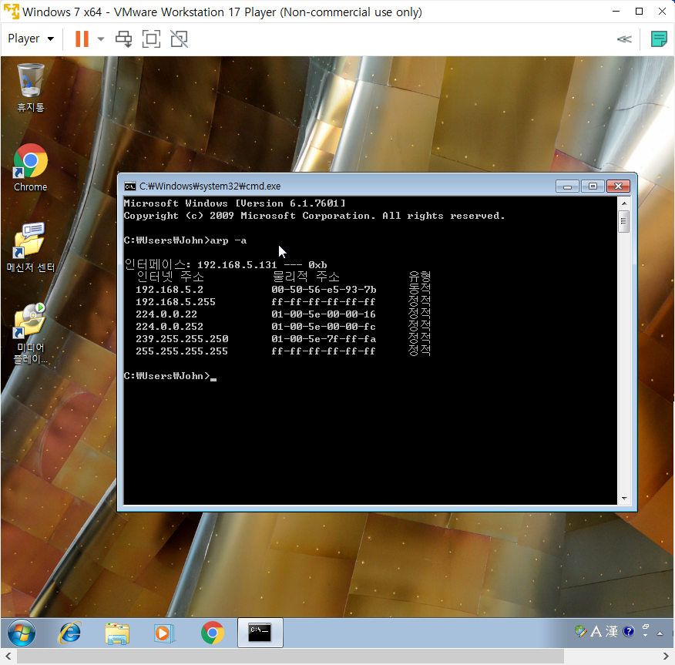Select the 미디어 플레이어 desktop shortcut
Screen dimensions: 675x665
pyautogui.click(x=31, y=334)
